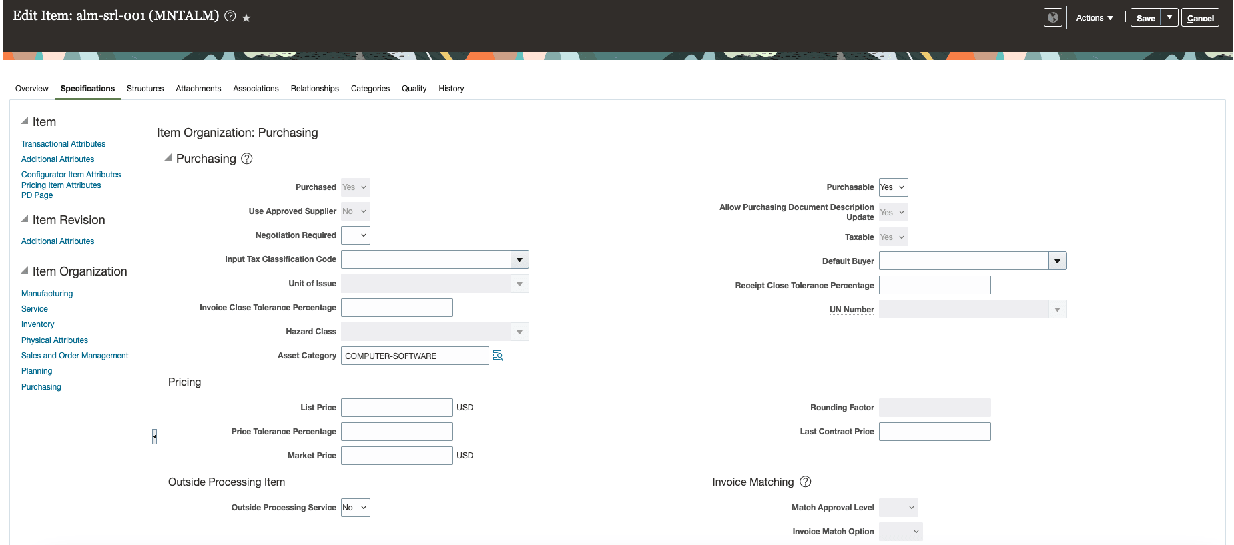Viewport: 1234px width, 545px height.
Task: Open Asset Category search icon
Action: 498,356
